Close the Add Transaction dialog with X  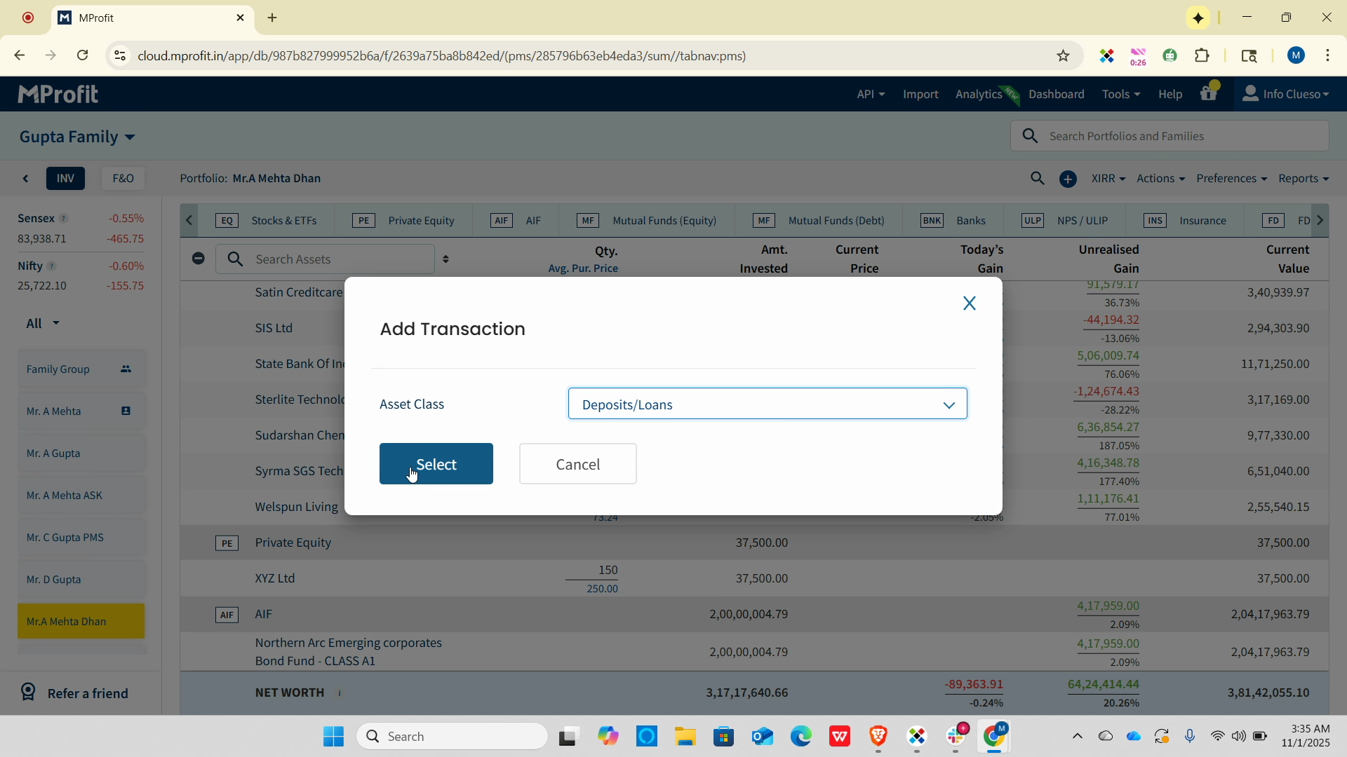(969, 304)
